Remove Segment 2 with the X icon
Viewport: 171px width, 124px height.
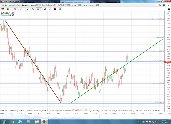(x=13, y=15)
